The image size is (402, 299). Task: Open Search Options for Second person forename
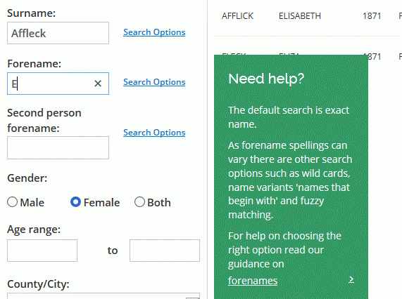[154, 133]
